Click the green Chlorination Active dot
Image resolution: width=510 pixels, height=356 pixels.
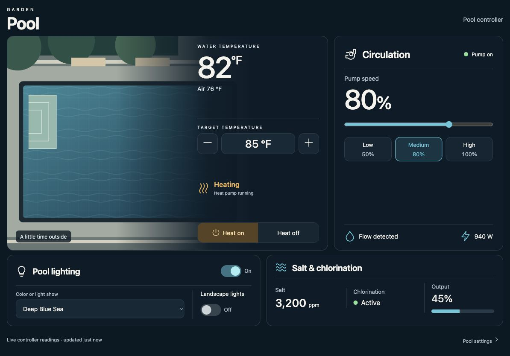point(355,303)
